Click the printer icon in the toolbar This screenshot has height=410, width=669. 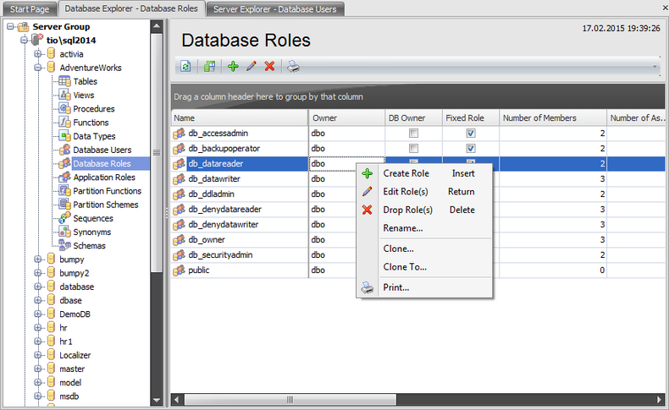[292, 66]
